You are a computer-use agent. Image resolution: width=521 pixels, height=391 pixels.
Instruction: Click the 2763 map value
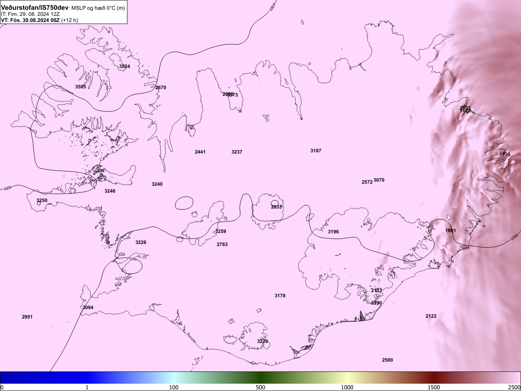click(x=222, y=244)
